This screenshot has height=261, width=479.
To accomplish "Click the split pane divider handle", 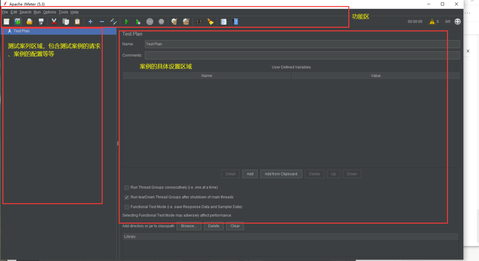I will [118, 144].
